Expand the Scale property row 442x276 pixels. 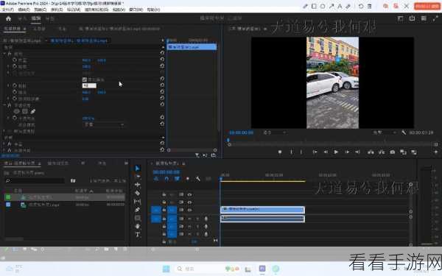click(8, 66)
